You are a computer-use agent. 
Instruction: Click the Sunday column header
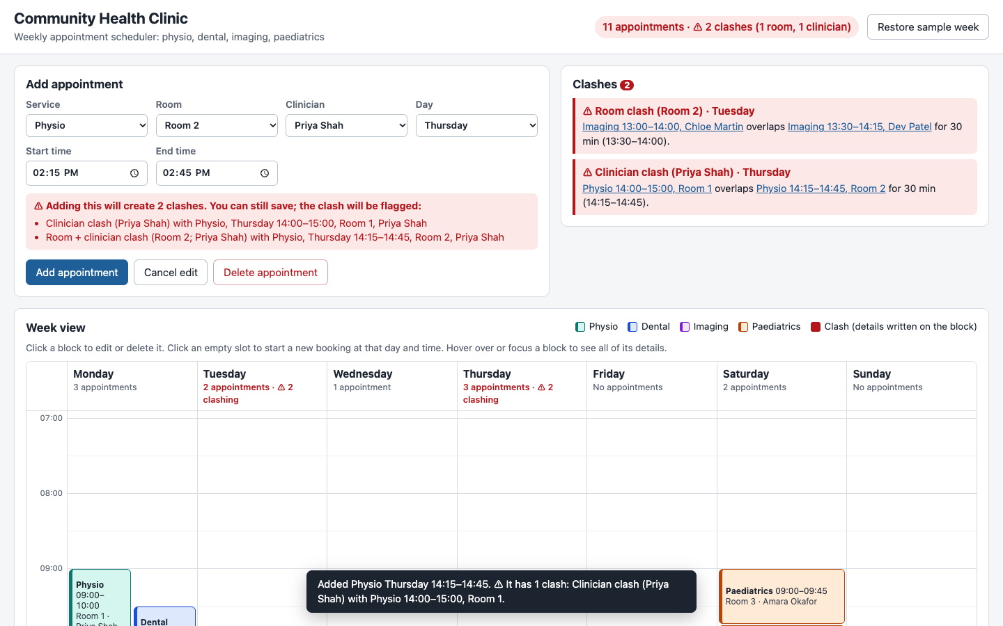coord(912,386)
